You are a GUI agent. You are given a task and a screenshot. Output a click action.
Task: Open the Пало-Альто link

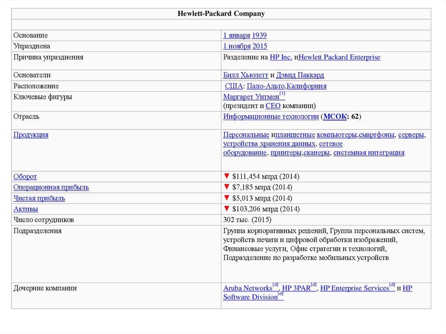click(x=266, y=86)
